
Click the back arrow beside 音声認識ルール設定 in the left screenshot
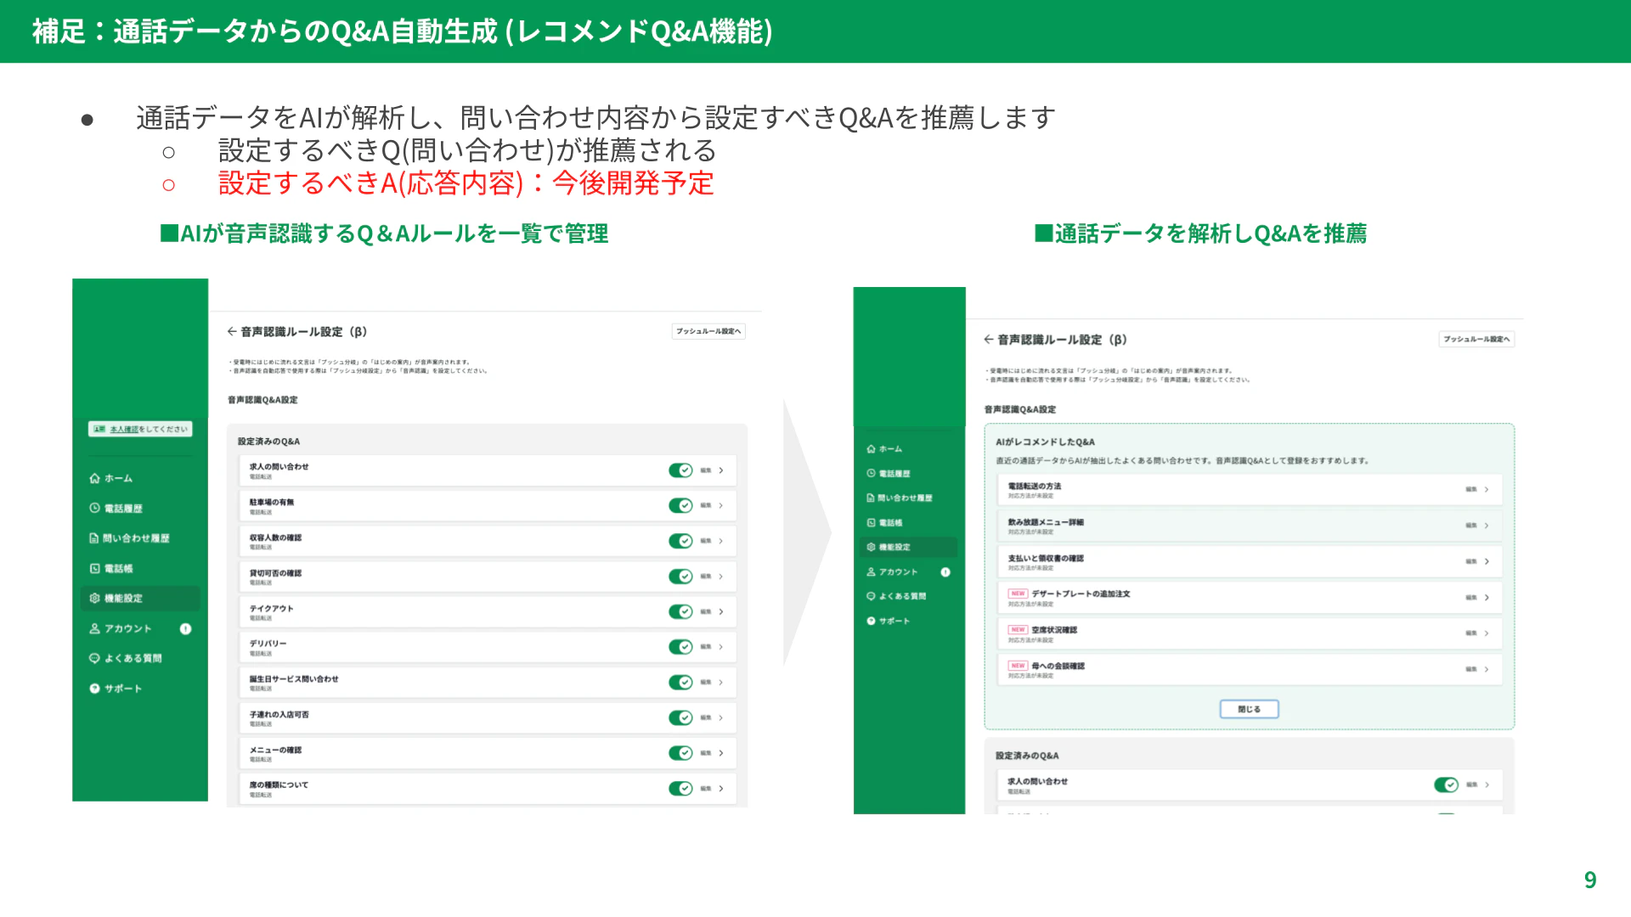(232, 332)
